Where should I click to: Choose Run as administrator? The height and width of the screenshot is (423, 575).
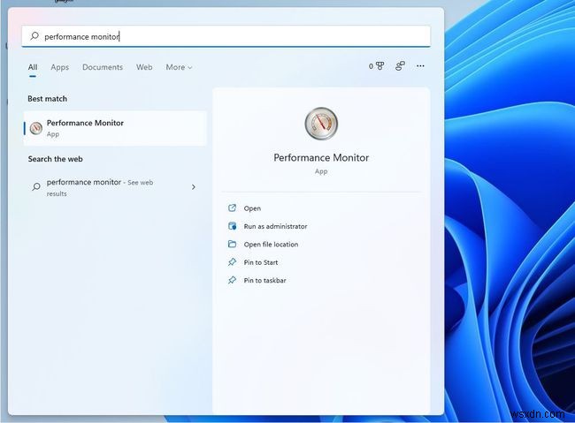275,226
